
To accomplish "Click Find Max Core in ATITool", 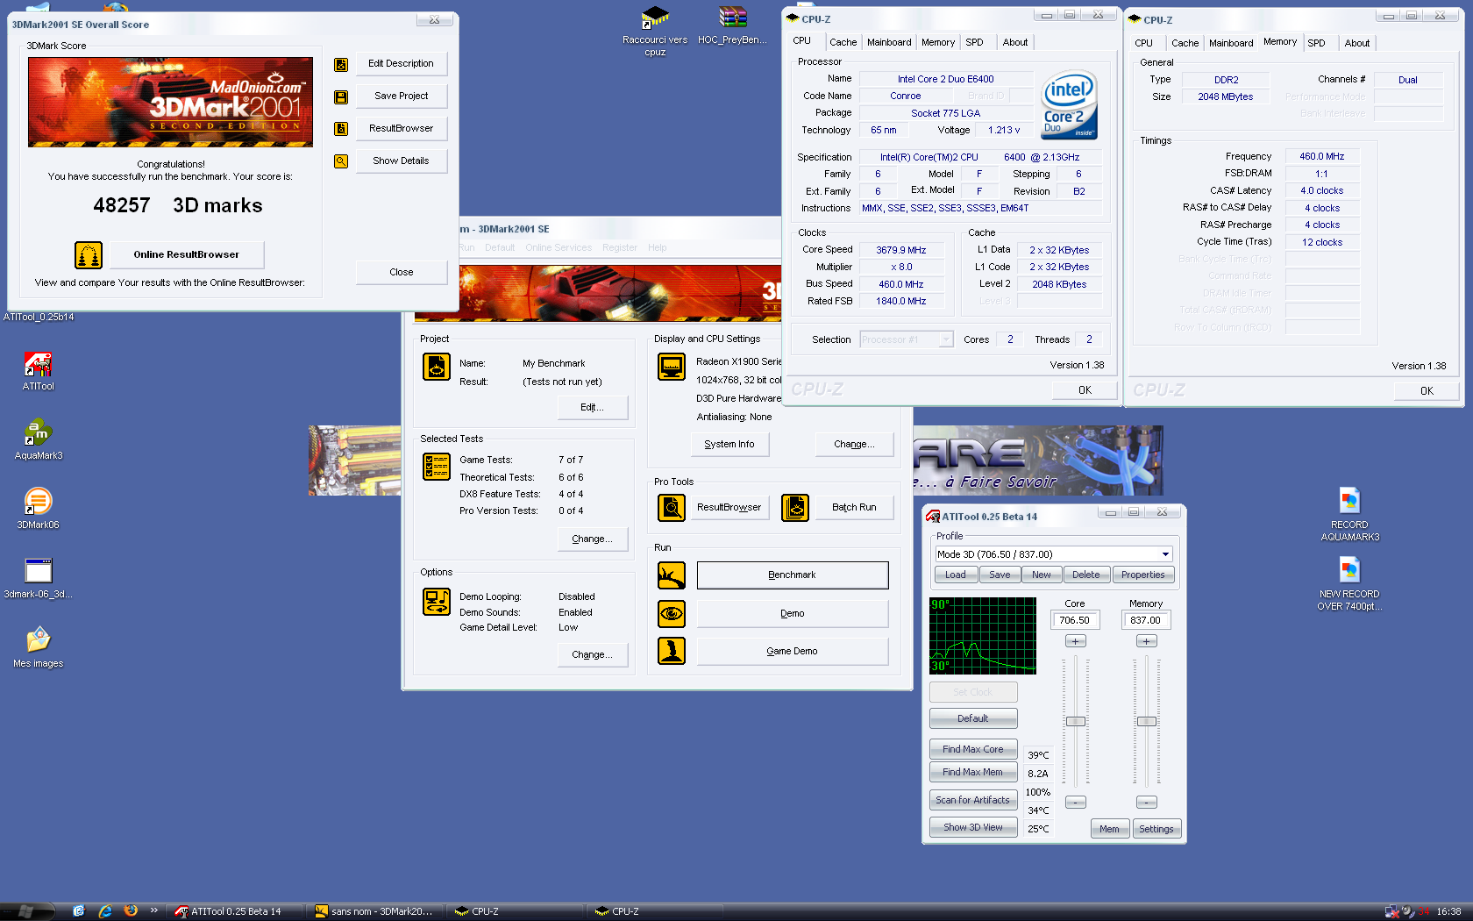I will 973,749.
